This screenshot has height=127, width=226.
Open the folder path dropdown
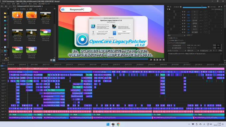pyautogui.click(x=43, y=6)
